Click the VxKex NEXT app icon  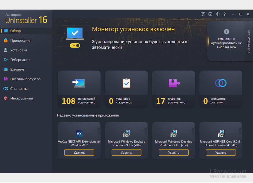click(79, 134)
